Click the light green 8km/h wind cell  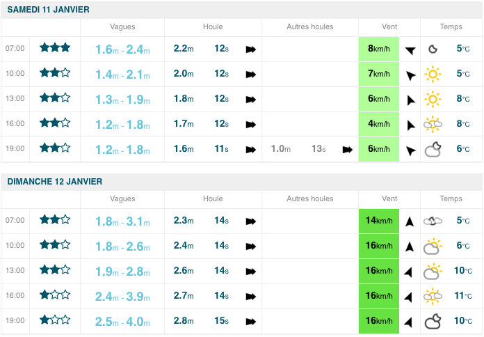379,49
